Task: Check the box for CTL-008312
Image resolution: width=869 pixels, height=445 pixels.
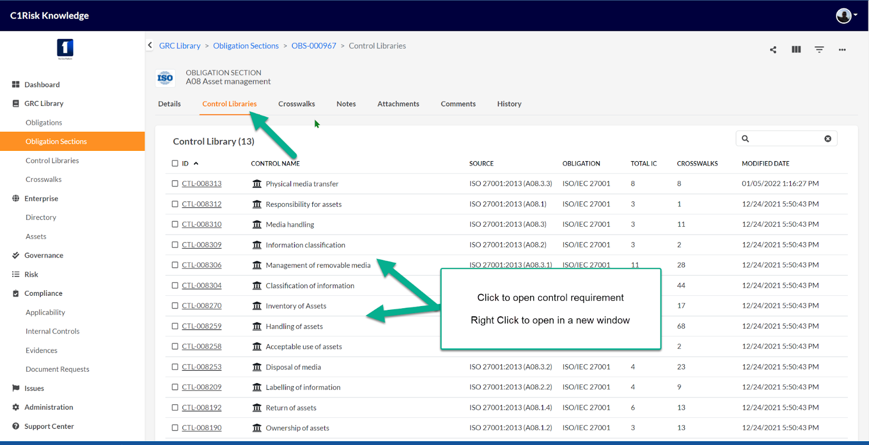Action: tap(175, 204)
